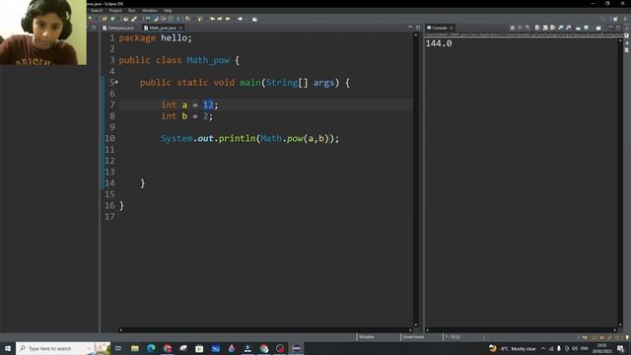
Task: Open the Run menu
Action: [x=131, y=11]
